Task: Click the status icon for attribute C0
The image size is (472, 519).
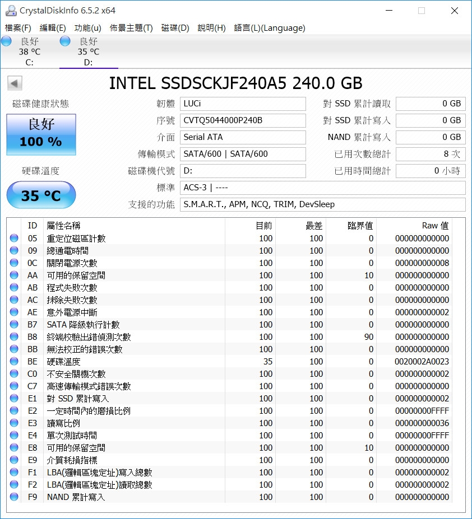Action: coord(14,373)
